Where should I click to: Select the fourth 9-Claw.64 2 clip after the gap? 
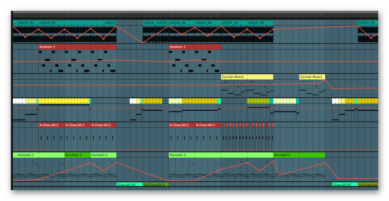coord(182,125)
